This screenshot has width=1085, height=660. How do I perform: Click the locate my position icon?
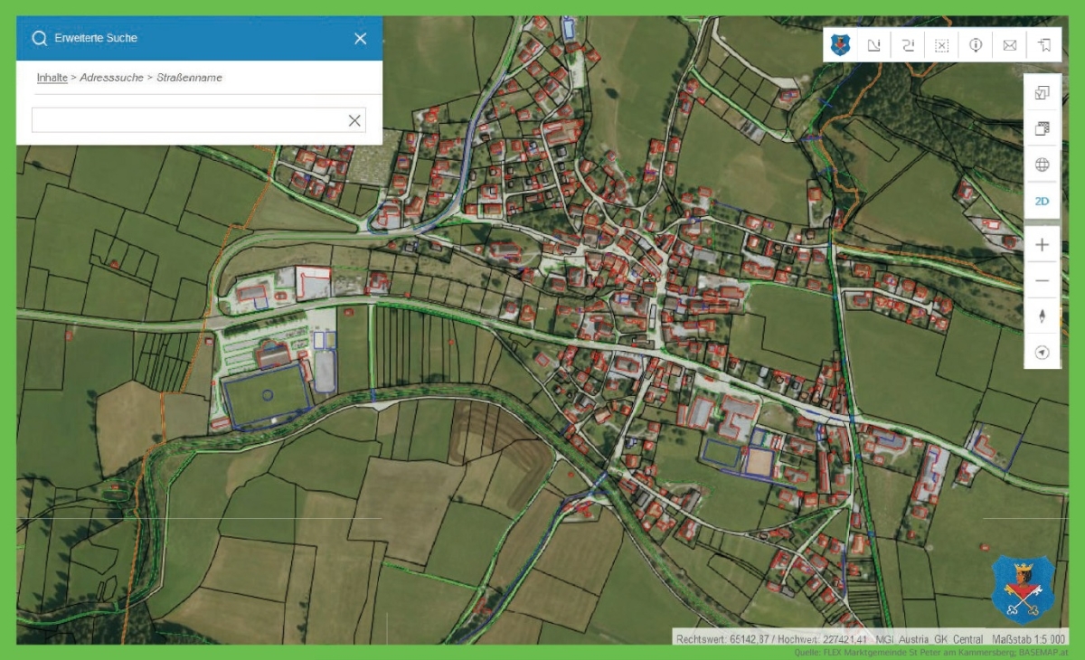(x=1042, y=352)
